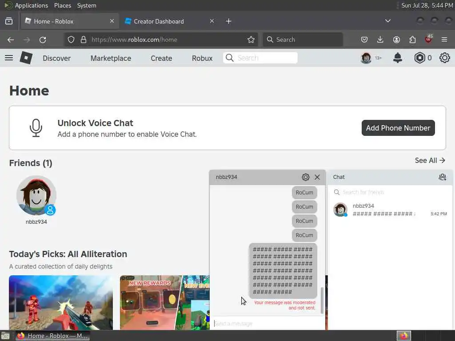Open a new browser tab

229,21
